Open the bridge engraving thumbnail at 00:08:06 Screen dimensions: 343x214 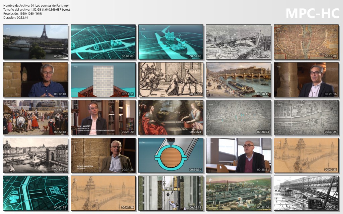(238, 42)
